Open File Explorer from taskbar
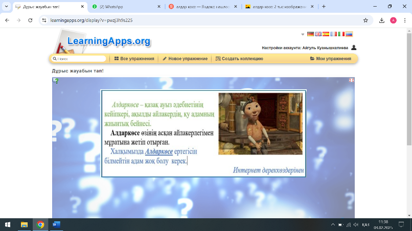 click(24, 225)
